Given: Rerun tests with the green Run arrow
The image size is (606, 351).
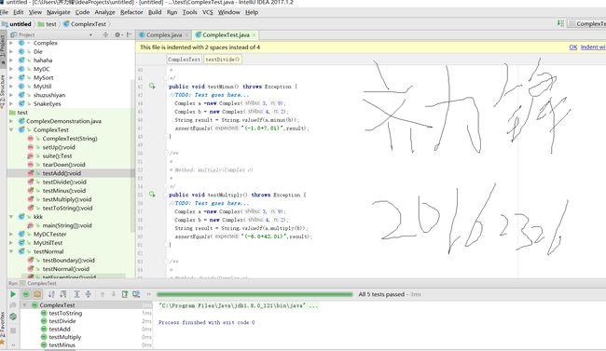Looking at the screenshot, I should click(x=13, y=294).
